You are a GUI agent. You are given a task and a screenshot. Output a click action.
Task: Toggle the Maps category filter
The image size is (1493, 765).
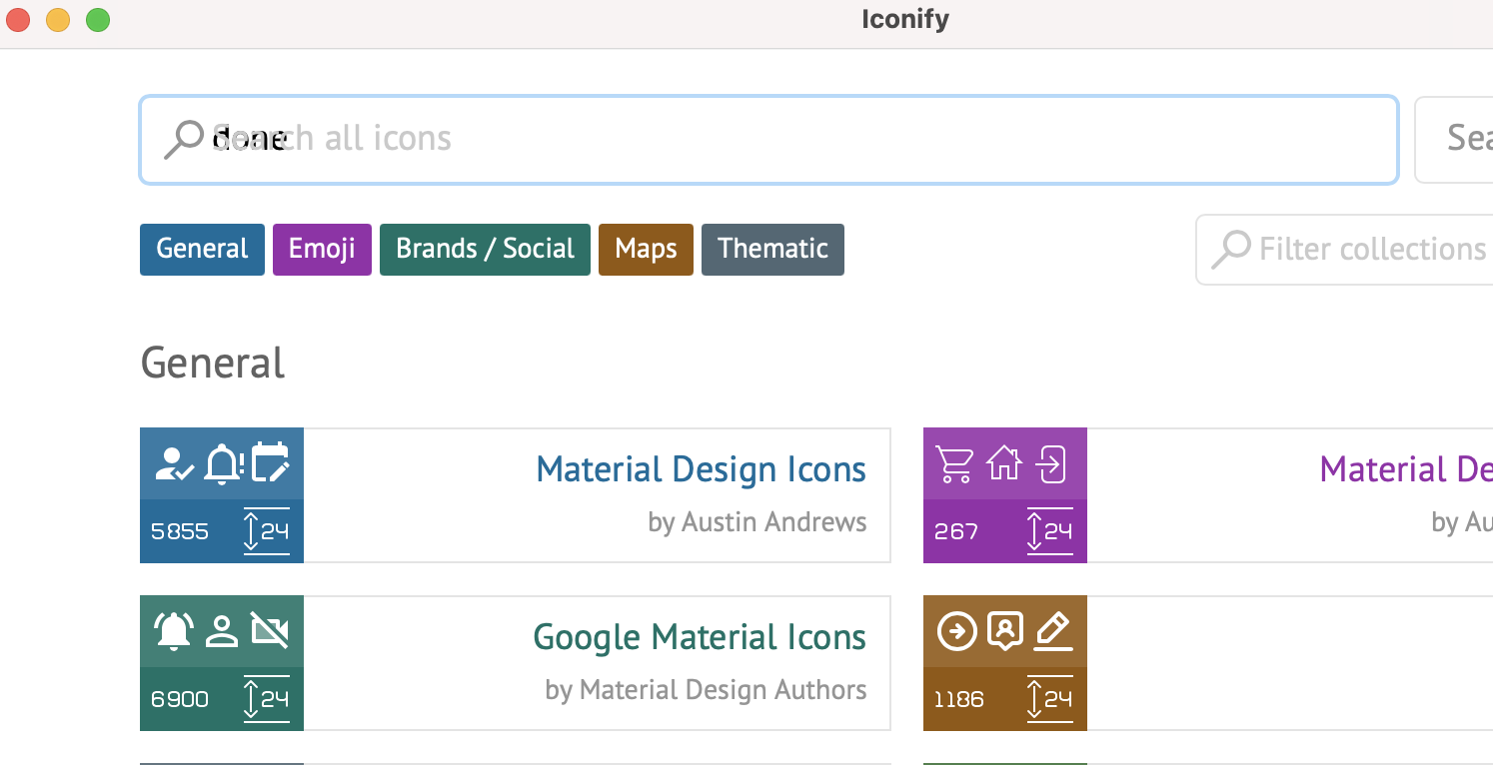coord(646,249)
